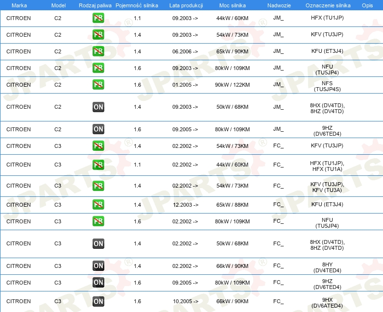383x312 pixels.
Task: Click the Rodzaj paliwa column header
Action: click(x=96, y=5)
